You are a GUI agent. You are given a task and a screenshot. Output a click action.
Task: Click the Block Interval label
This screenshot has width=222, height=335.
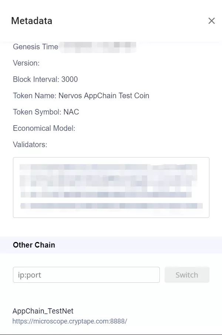coord(36,79)
